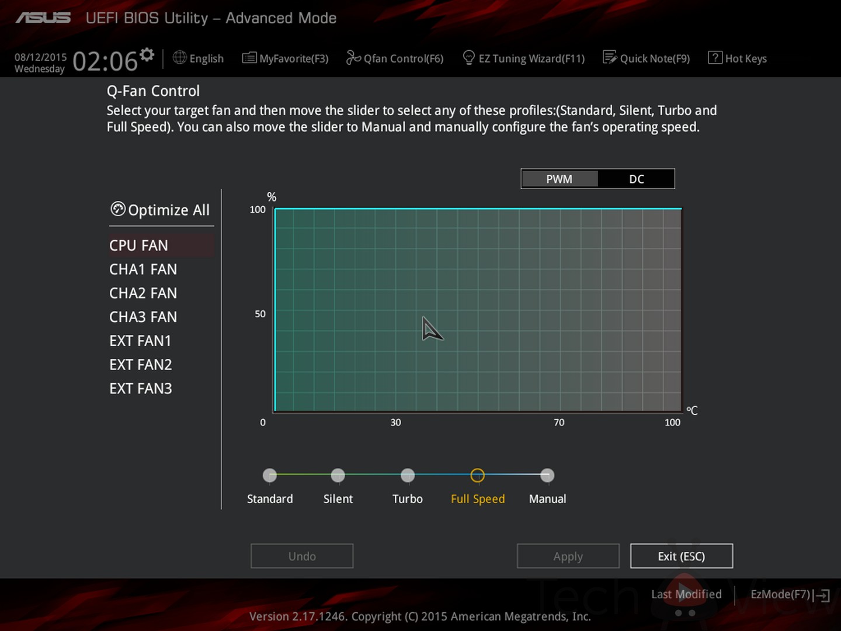Select the Turbo fan profile

(x=408, y=476)
